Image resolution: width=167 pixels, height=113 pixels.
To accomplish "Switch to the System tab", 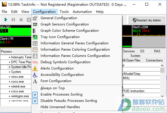I will [135, 56].
